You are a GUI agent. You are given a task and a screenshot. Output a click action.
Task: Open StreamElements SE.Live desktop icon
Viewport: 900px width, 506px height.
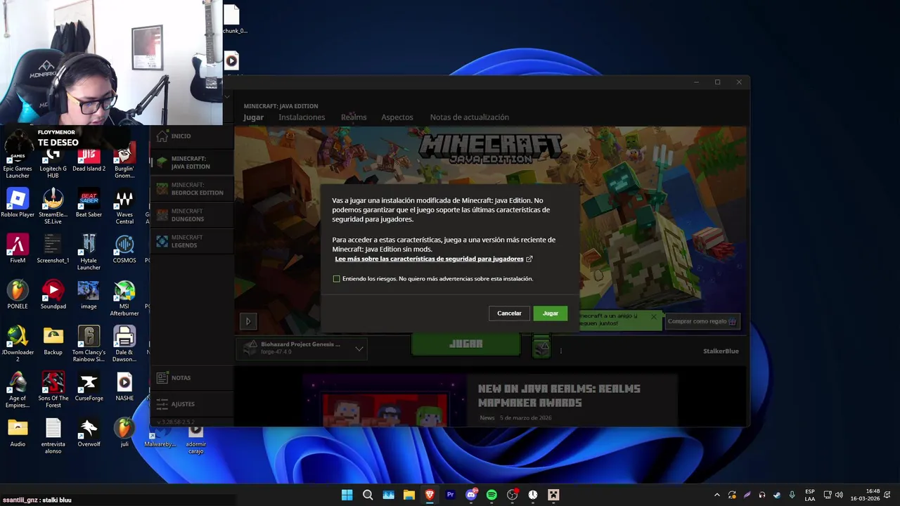[x=53, y=206]
